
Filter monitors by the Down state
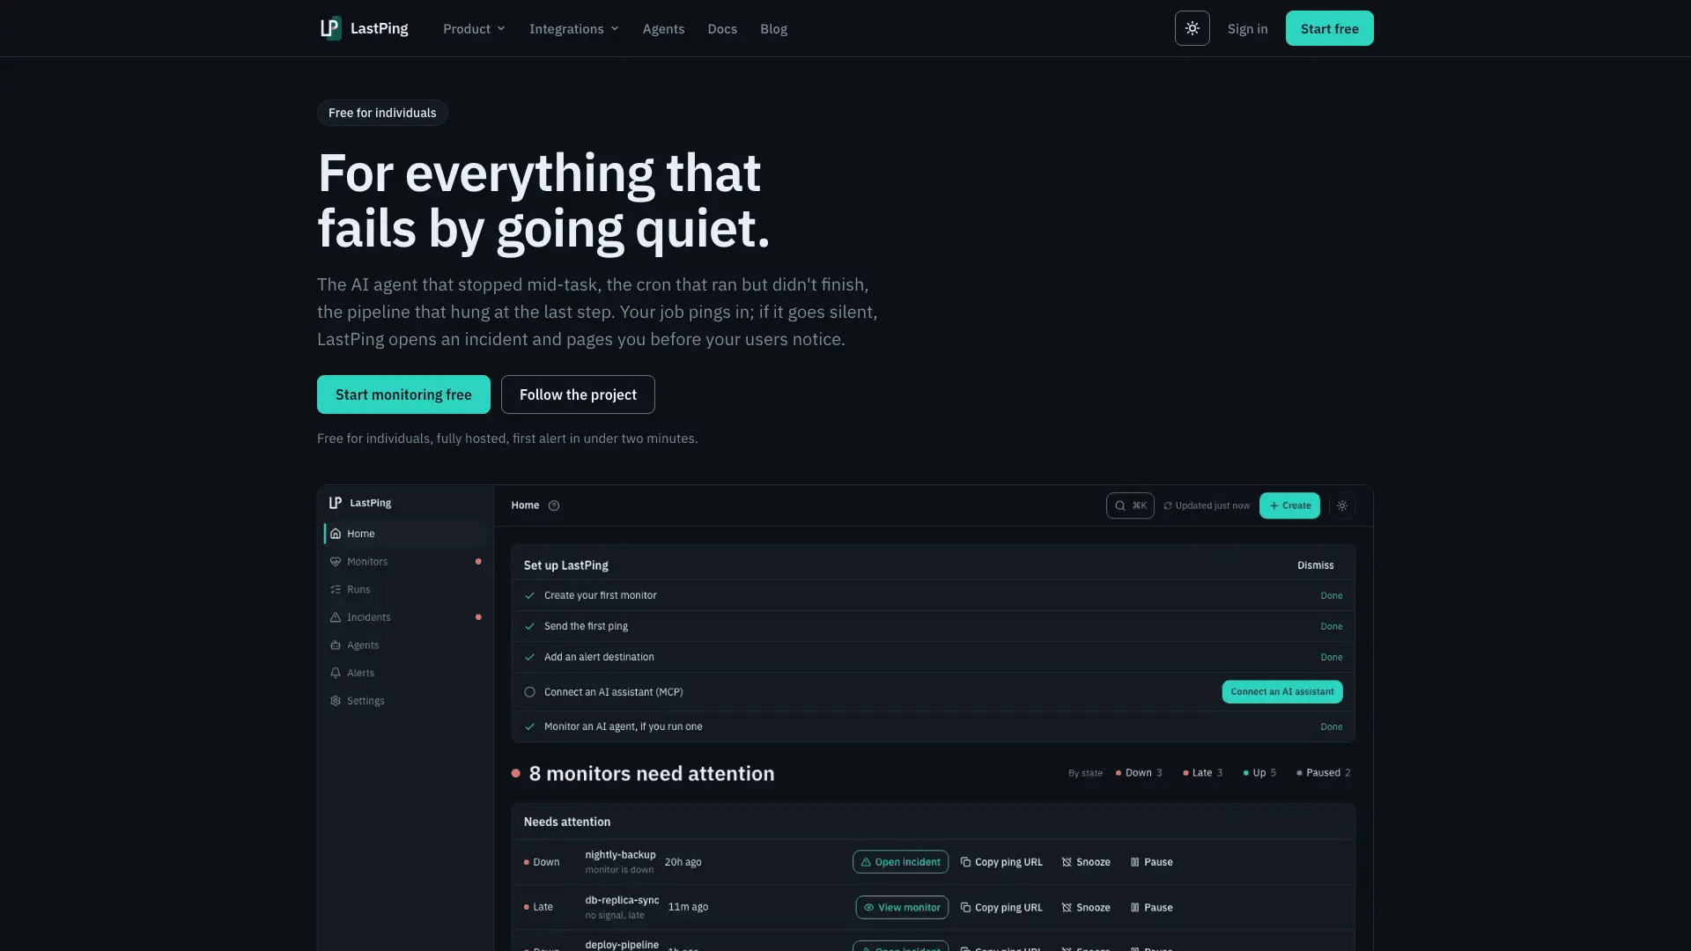pos(1139,773)
